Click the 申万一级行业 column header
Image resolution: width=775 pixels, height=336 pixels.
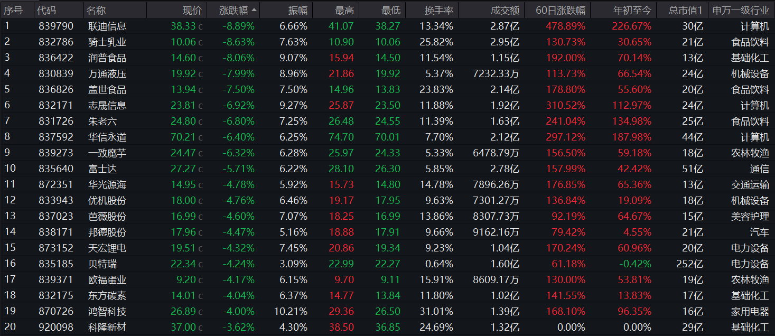click(741, 10)
